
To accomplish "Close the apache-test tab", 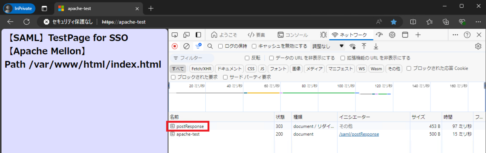I will (137, 8).
